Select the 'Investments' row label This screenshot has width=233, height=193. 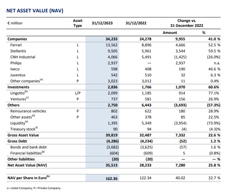click(x=18, y=87)
